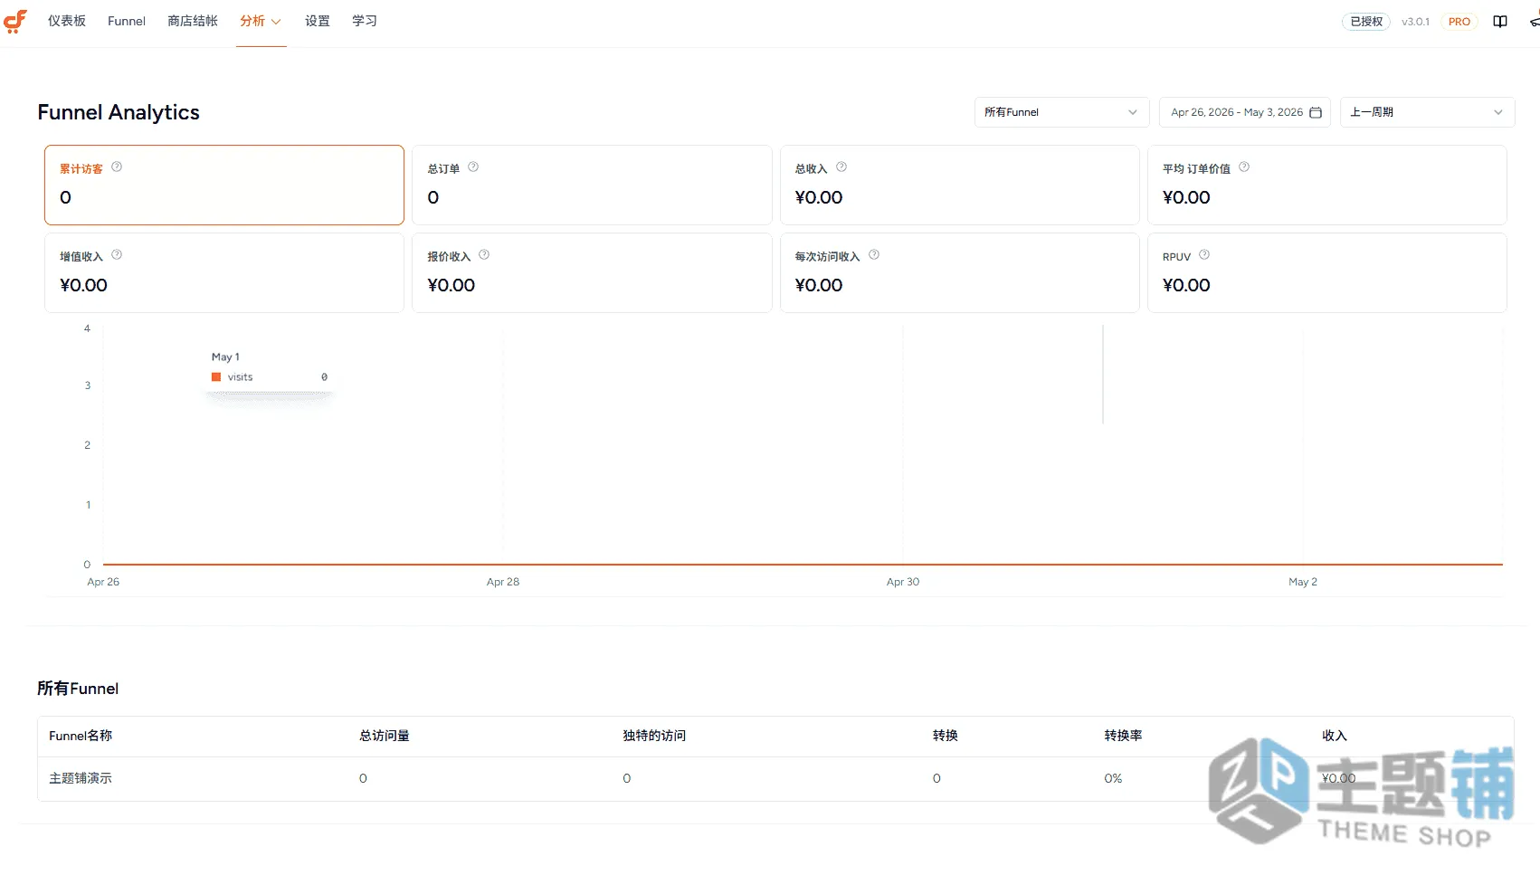Expand the 分析 menu chevron
The width and height of the screenshot is (1540, 875).
276,22
